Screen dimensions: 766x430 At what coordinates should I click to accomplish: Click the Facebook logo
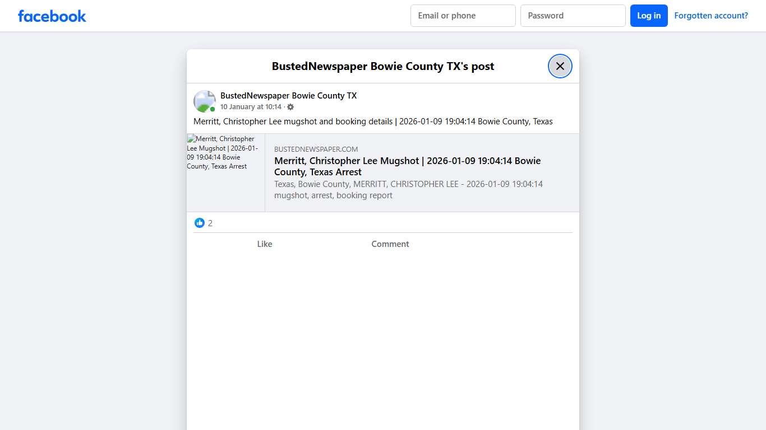tap(52, 16)
